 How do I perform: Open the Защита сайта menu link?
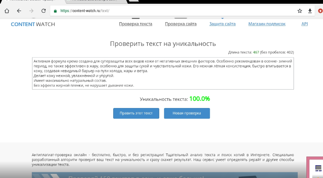point(223,24)
